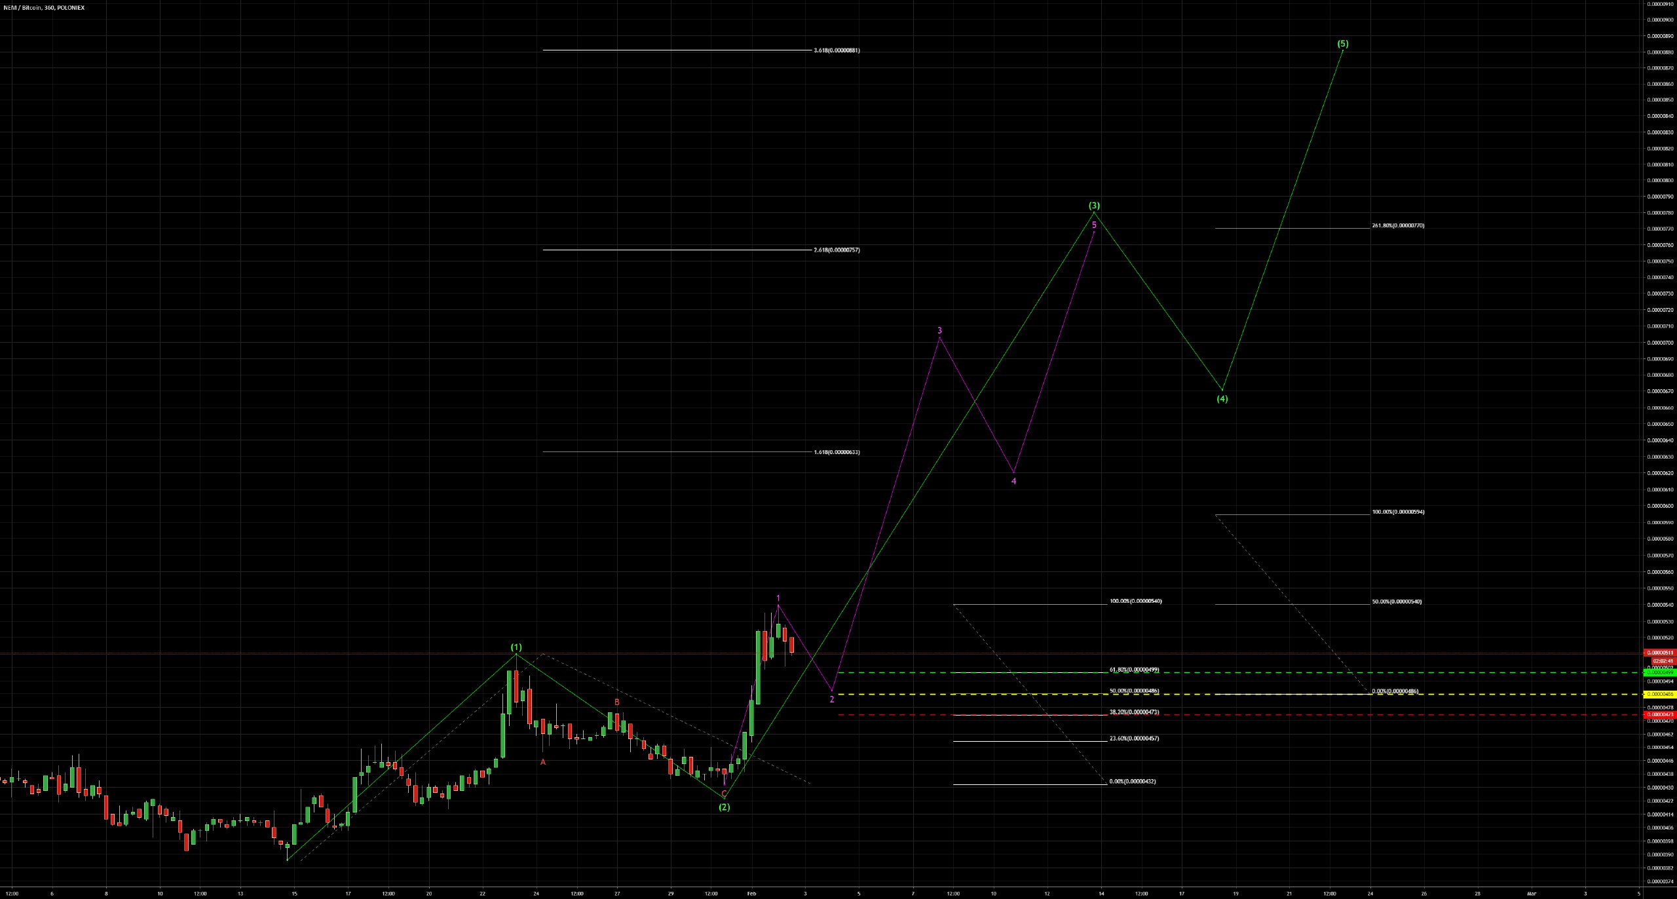This screenshot has width=1677, height=899.
Task: Click date 27 on the time axis
Action: coord(617,893)
